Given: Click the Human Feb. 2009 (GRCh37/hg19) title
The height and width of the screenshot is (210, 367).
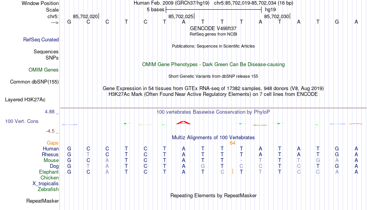Looking at the screenshot, I should click(x=172, y=3).
